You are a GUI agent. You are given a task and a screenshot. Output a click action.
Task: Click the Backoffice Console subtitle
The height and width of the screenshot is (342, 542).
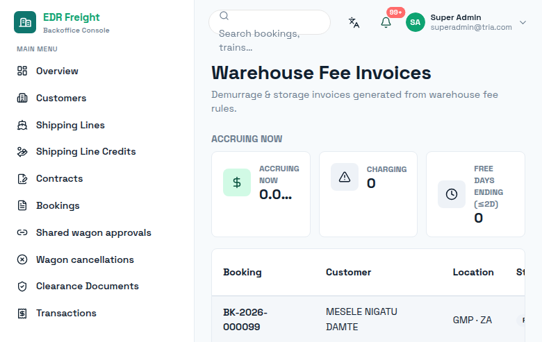[x=76, y=31]
